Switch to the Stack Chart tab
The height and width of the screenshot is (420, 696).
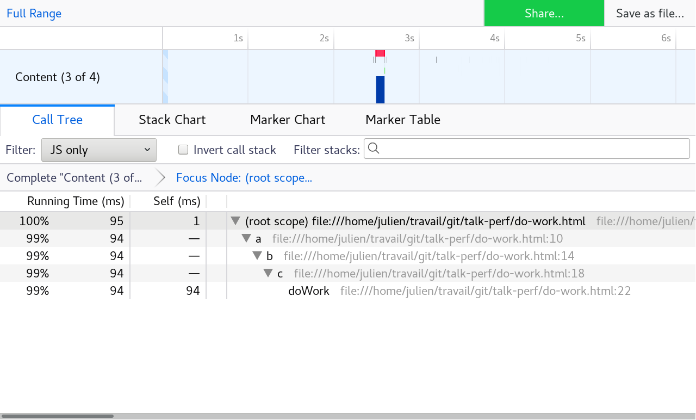click(172, 120)
